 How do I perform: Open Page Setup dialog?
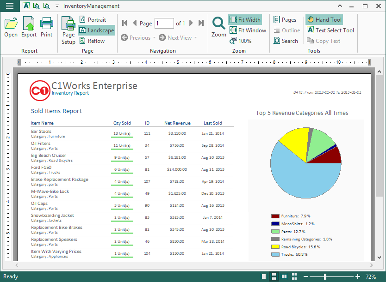[x=68, y=30]
